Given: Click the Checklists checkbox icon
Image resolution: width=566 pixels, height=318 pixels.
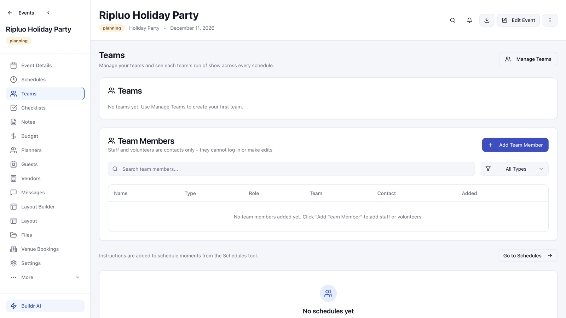Looking at the screenshot, I should tap(13, 108).
